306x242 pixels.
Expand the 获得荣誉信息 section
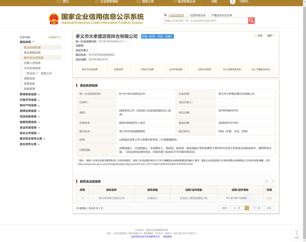pos(30,94)
